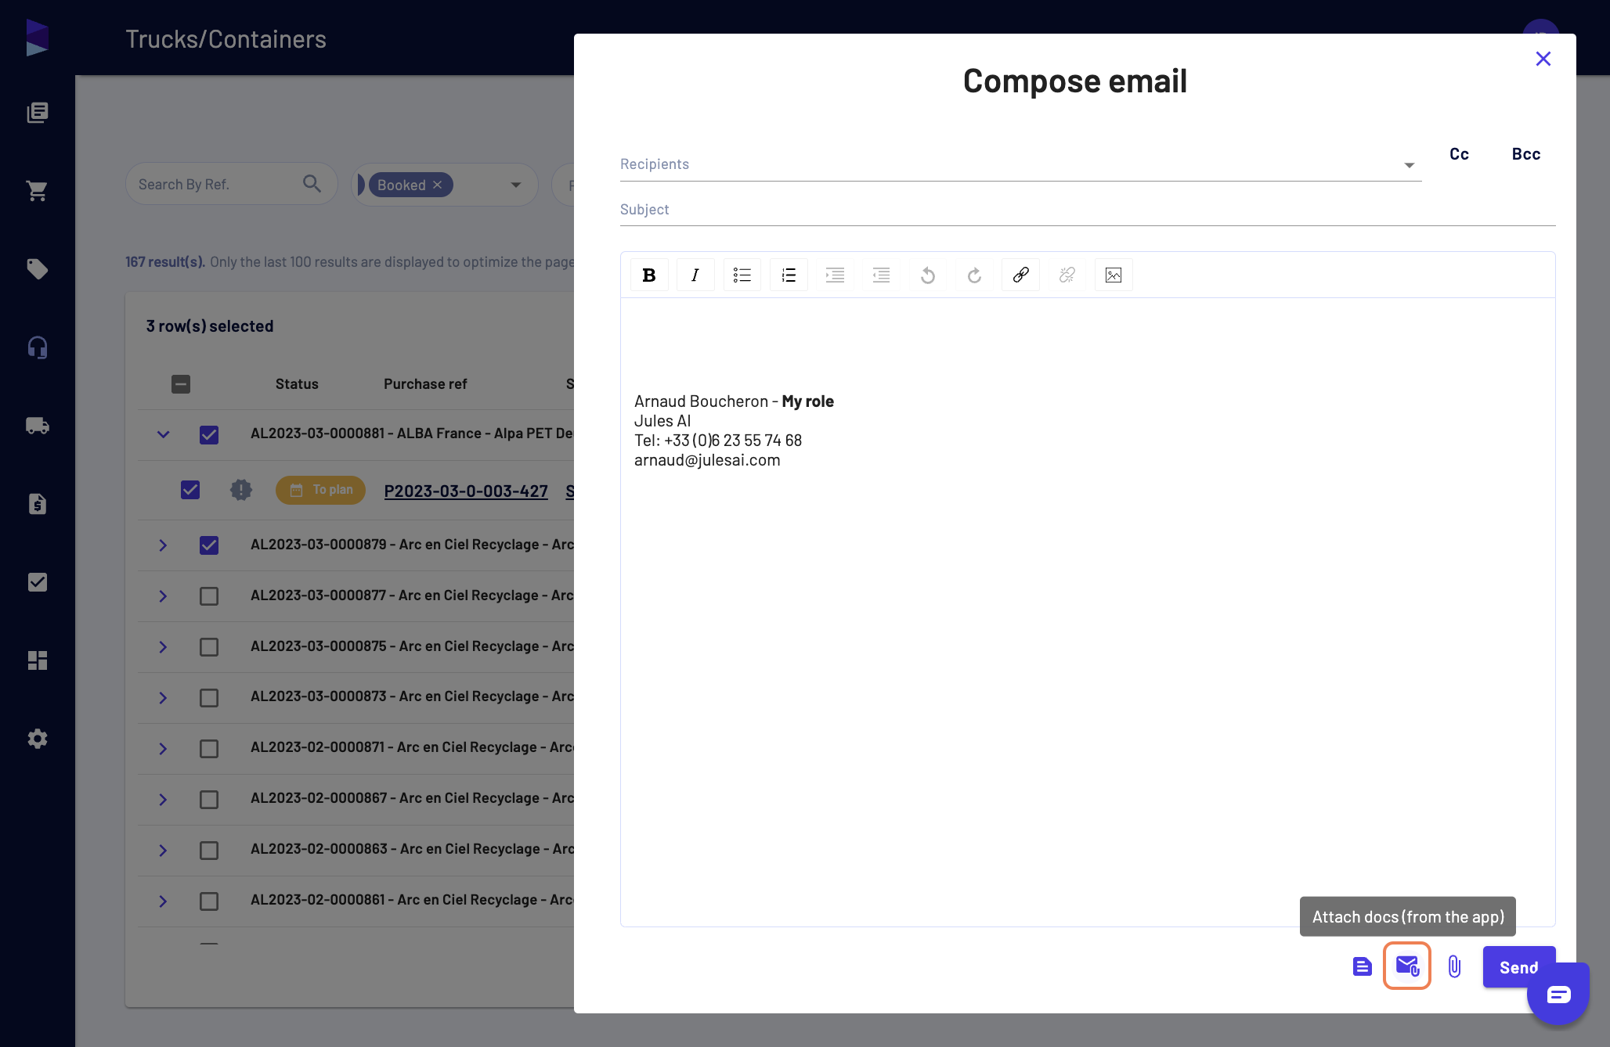Viewport: 1610px width, 1047px height.
Task: Toggle the select-all header checkbox
Action: 181,384
